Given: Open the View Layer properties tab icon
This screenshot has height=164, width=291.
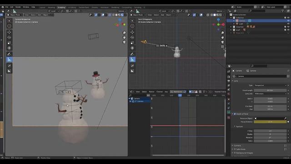Looking at the screenshot, I should pos(229,85).
